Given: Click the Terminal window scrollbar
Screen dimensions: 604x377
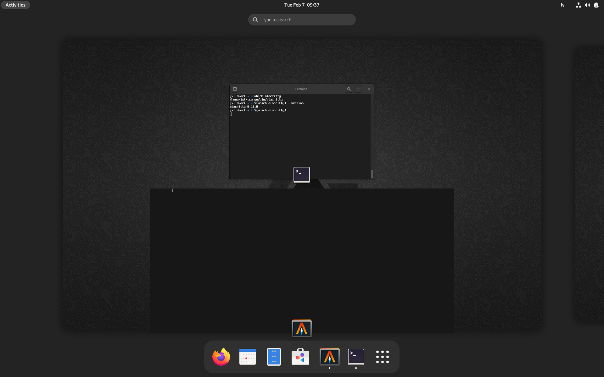Looking at the screenshot, I should point(372,174).
